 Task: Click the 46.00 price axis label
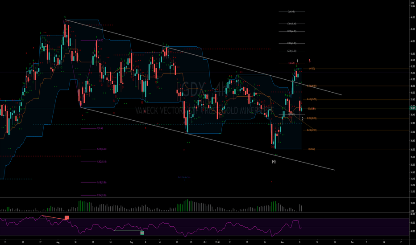coord(412,17)
